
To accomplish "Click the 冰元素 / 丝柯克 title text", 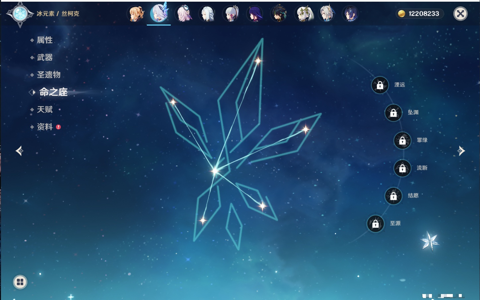I will click(58, 14).
